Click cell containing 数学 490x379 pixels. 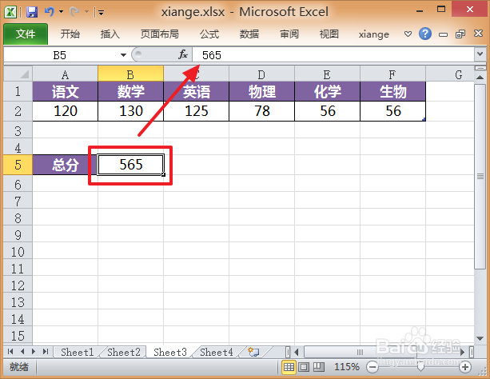coord(130,92)
